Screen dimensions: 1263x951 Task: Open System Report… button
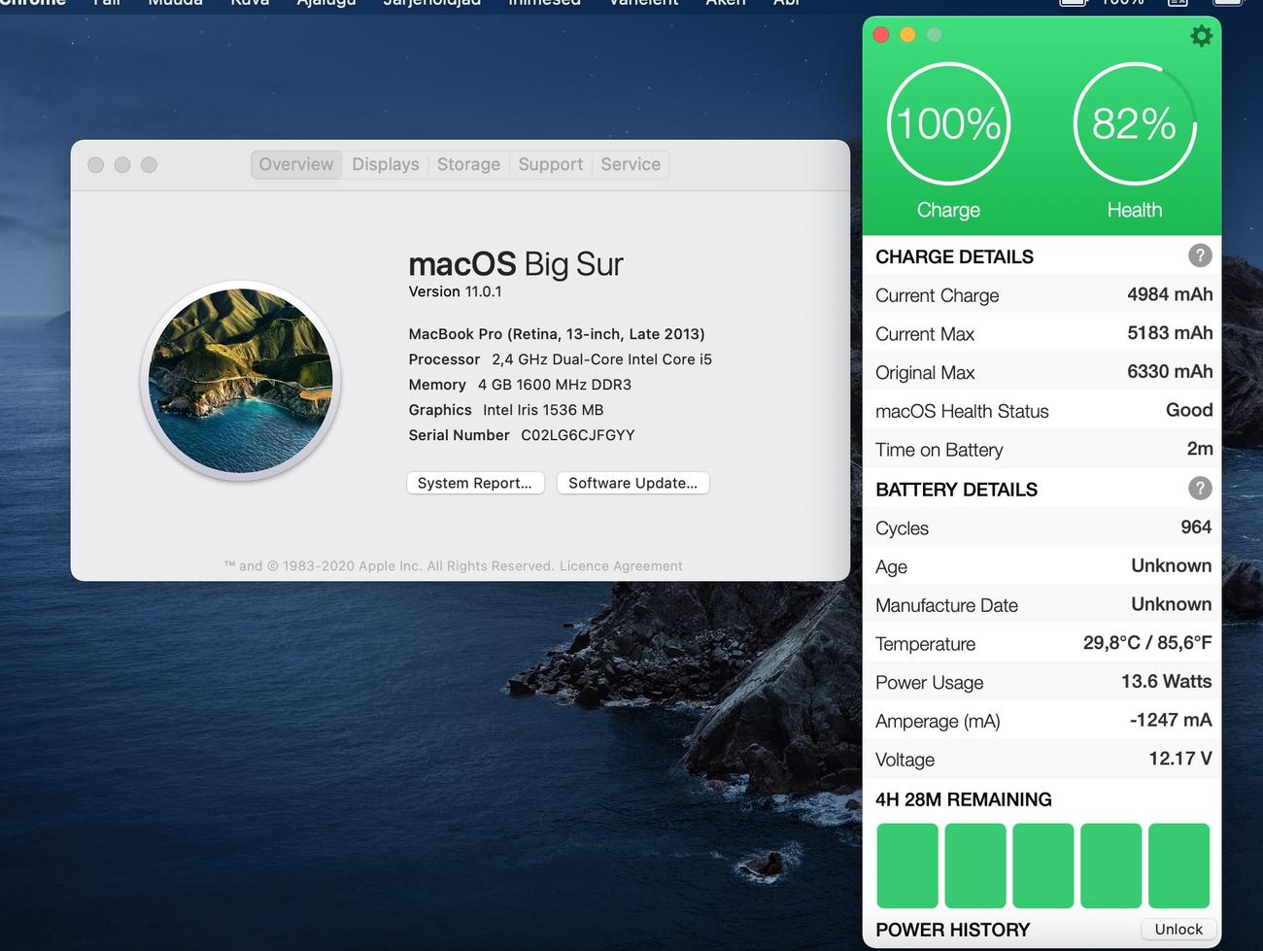(475, 483)
